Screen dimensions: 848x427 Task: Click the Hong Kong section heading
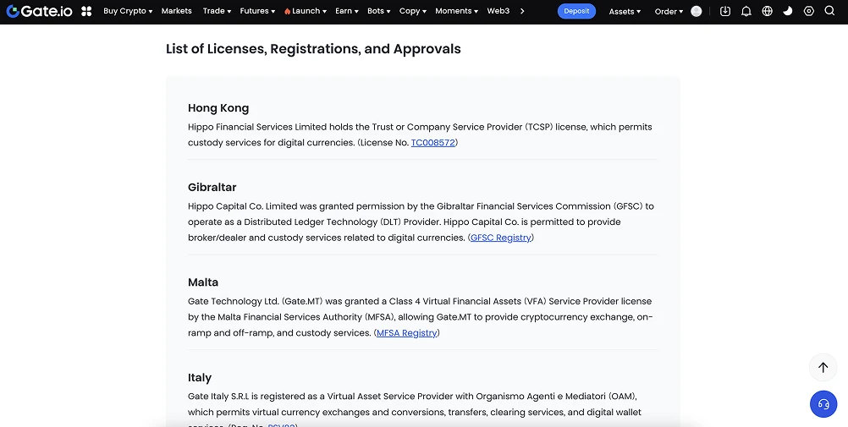(x=218, y=108)
